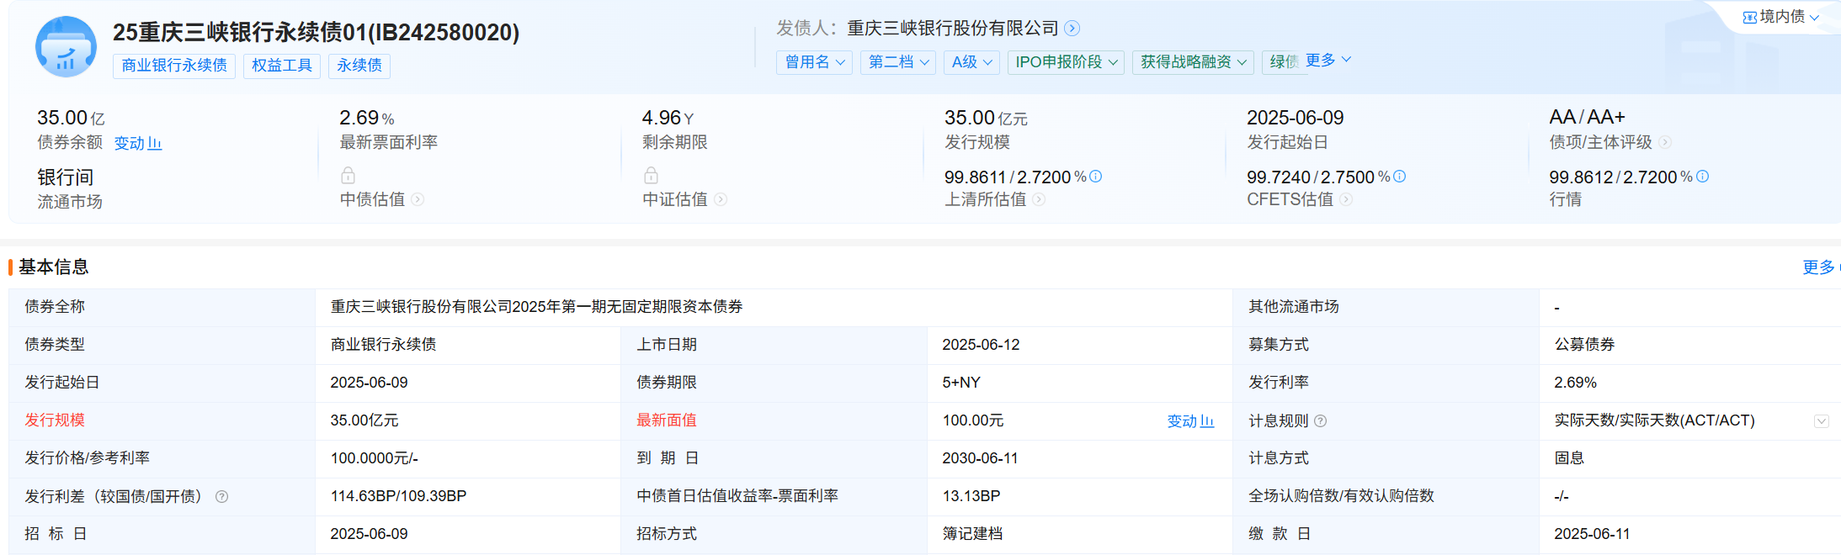Open the IPO申报阶段 tag dropdown
Image resolution: width=1841 pixels, height=555 pixels.
[1066, 62]
